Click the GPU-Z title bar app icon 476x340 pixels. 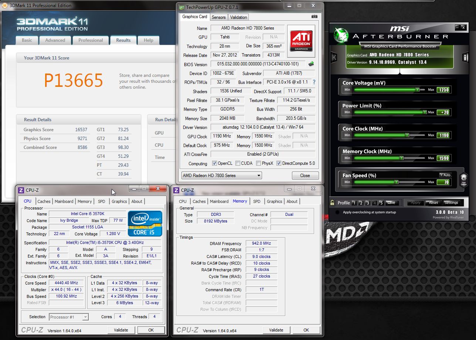pyautogui.click(x=181, y=7)
